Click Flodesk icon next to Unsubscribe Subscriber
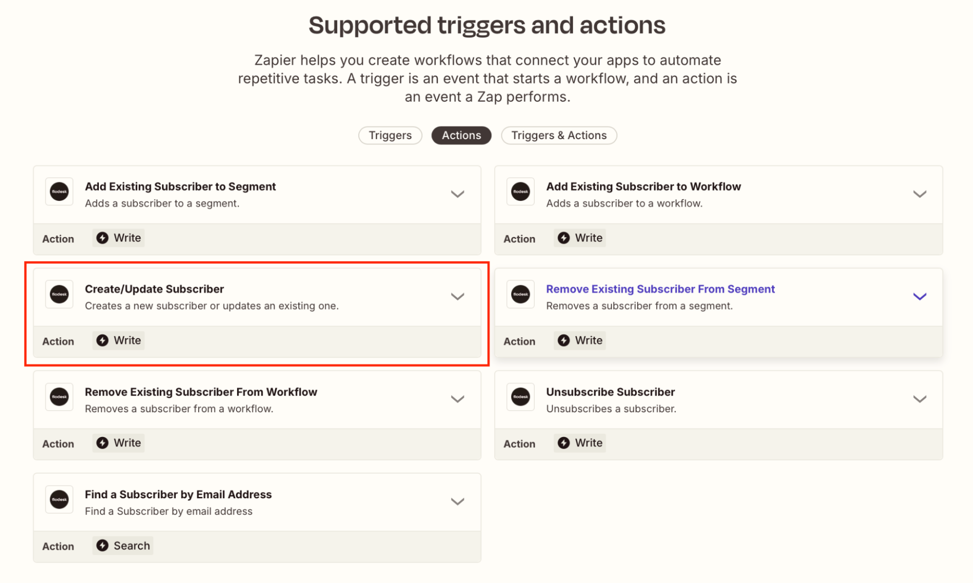 [520, 397]
